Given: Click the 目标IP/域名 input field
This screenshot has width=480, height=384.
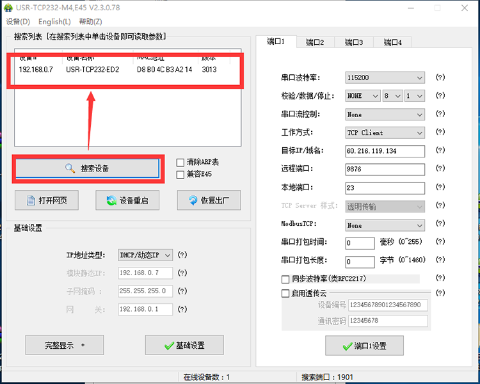Looking at the screenshot, I should coord(385,151).
